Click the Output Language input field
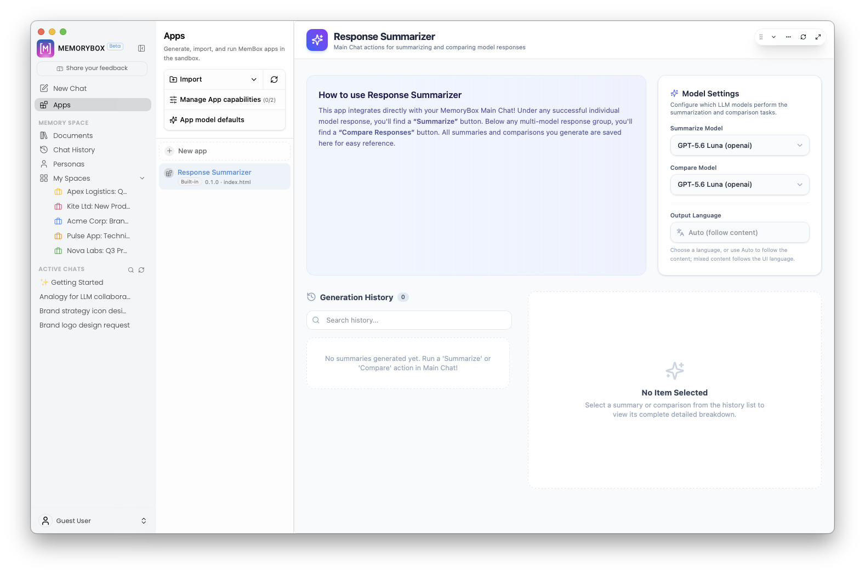The height and width of the screenshot is (574, 865). click(x=739, y=232)
